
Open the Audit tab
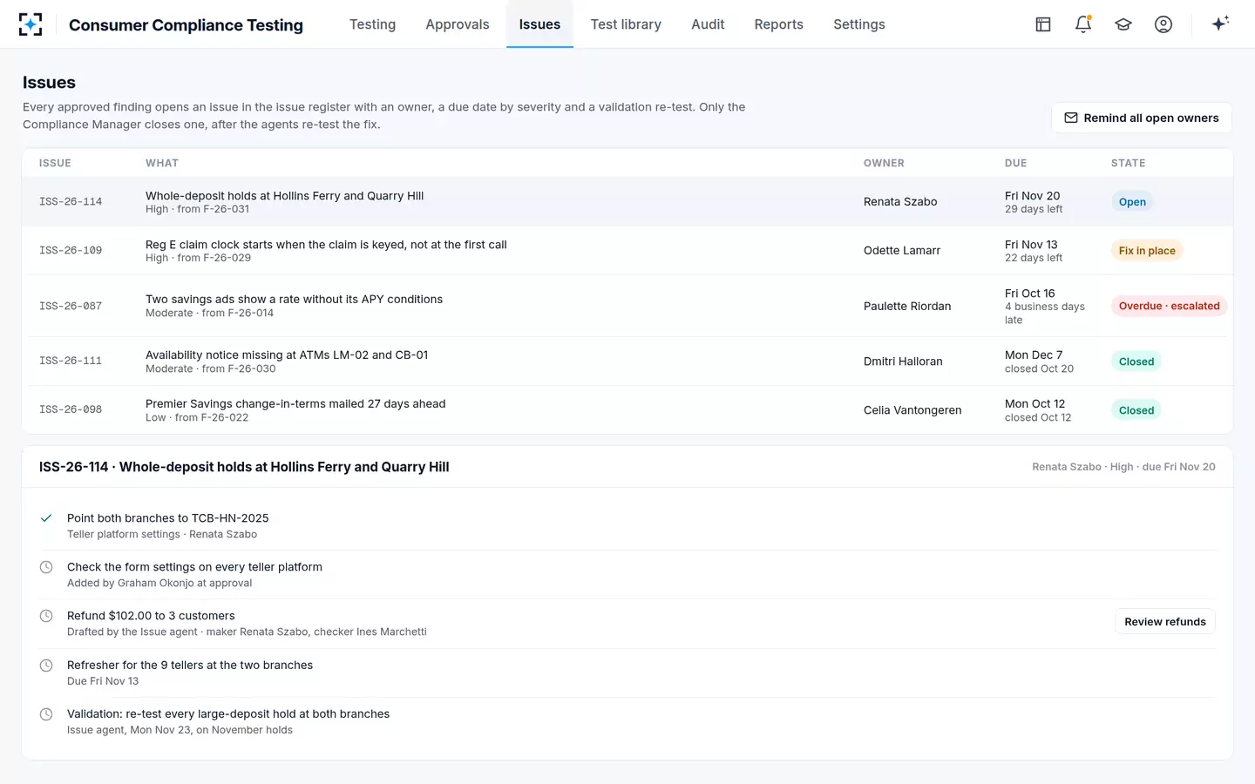point(708,24)
